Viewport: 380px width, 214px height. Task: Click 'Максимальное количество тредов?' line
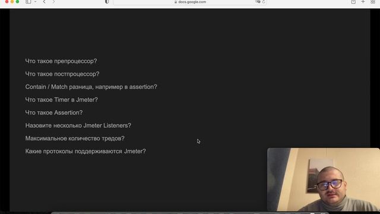tap(75, 139)
